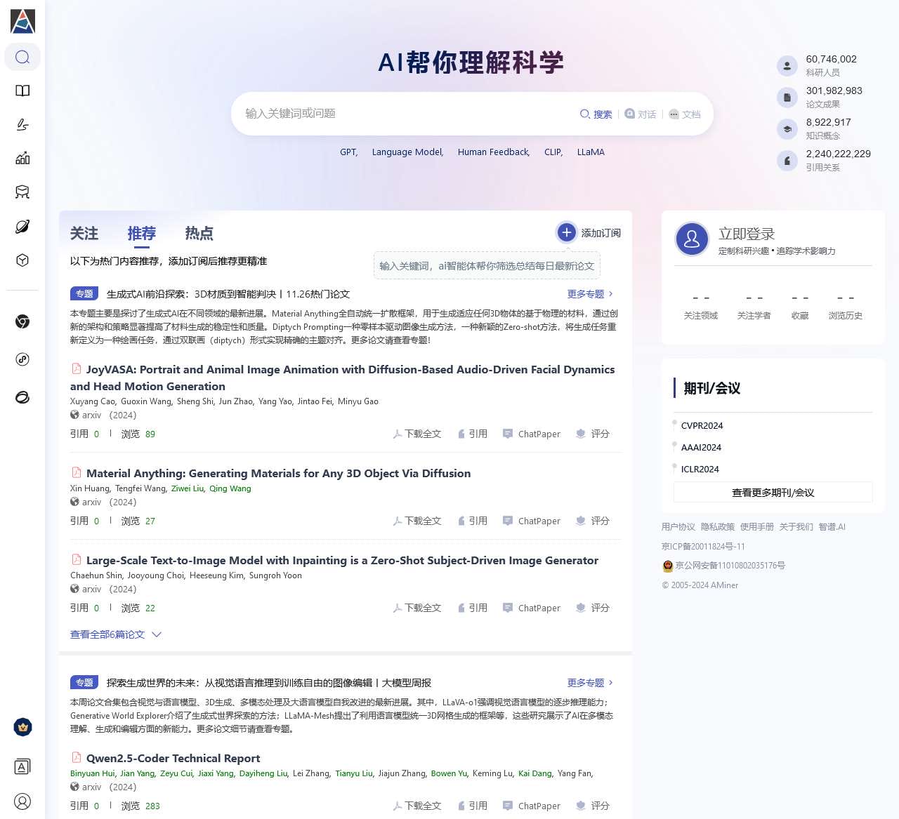
Task: Open the 隐私政策 footer link
Action: click(718, 527)
